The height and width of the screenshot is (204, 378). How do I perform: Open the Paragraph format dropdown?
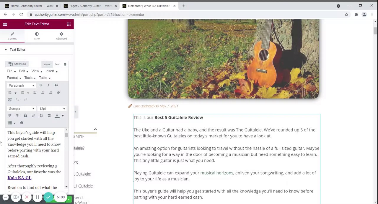(21, 85)
